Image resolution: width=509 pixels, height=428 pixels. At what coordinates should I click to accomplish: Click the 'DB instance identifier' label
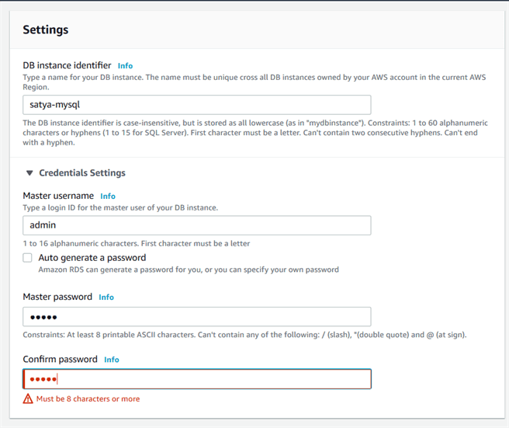(67, 65)
